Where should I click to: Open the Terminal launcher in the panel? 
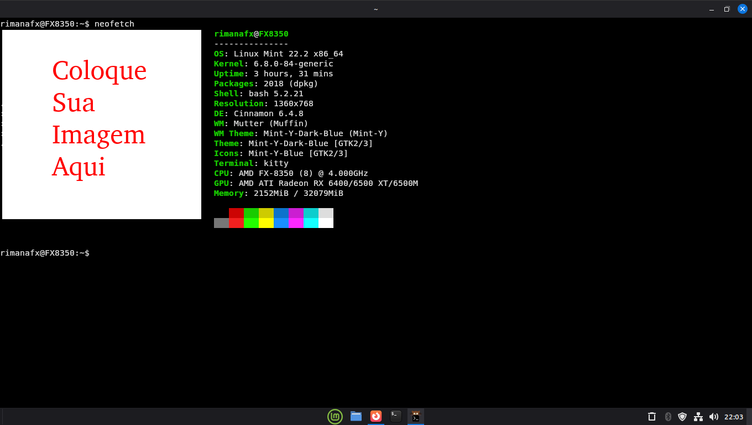pyautogui.click(x=395, y=417)
